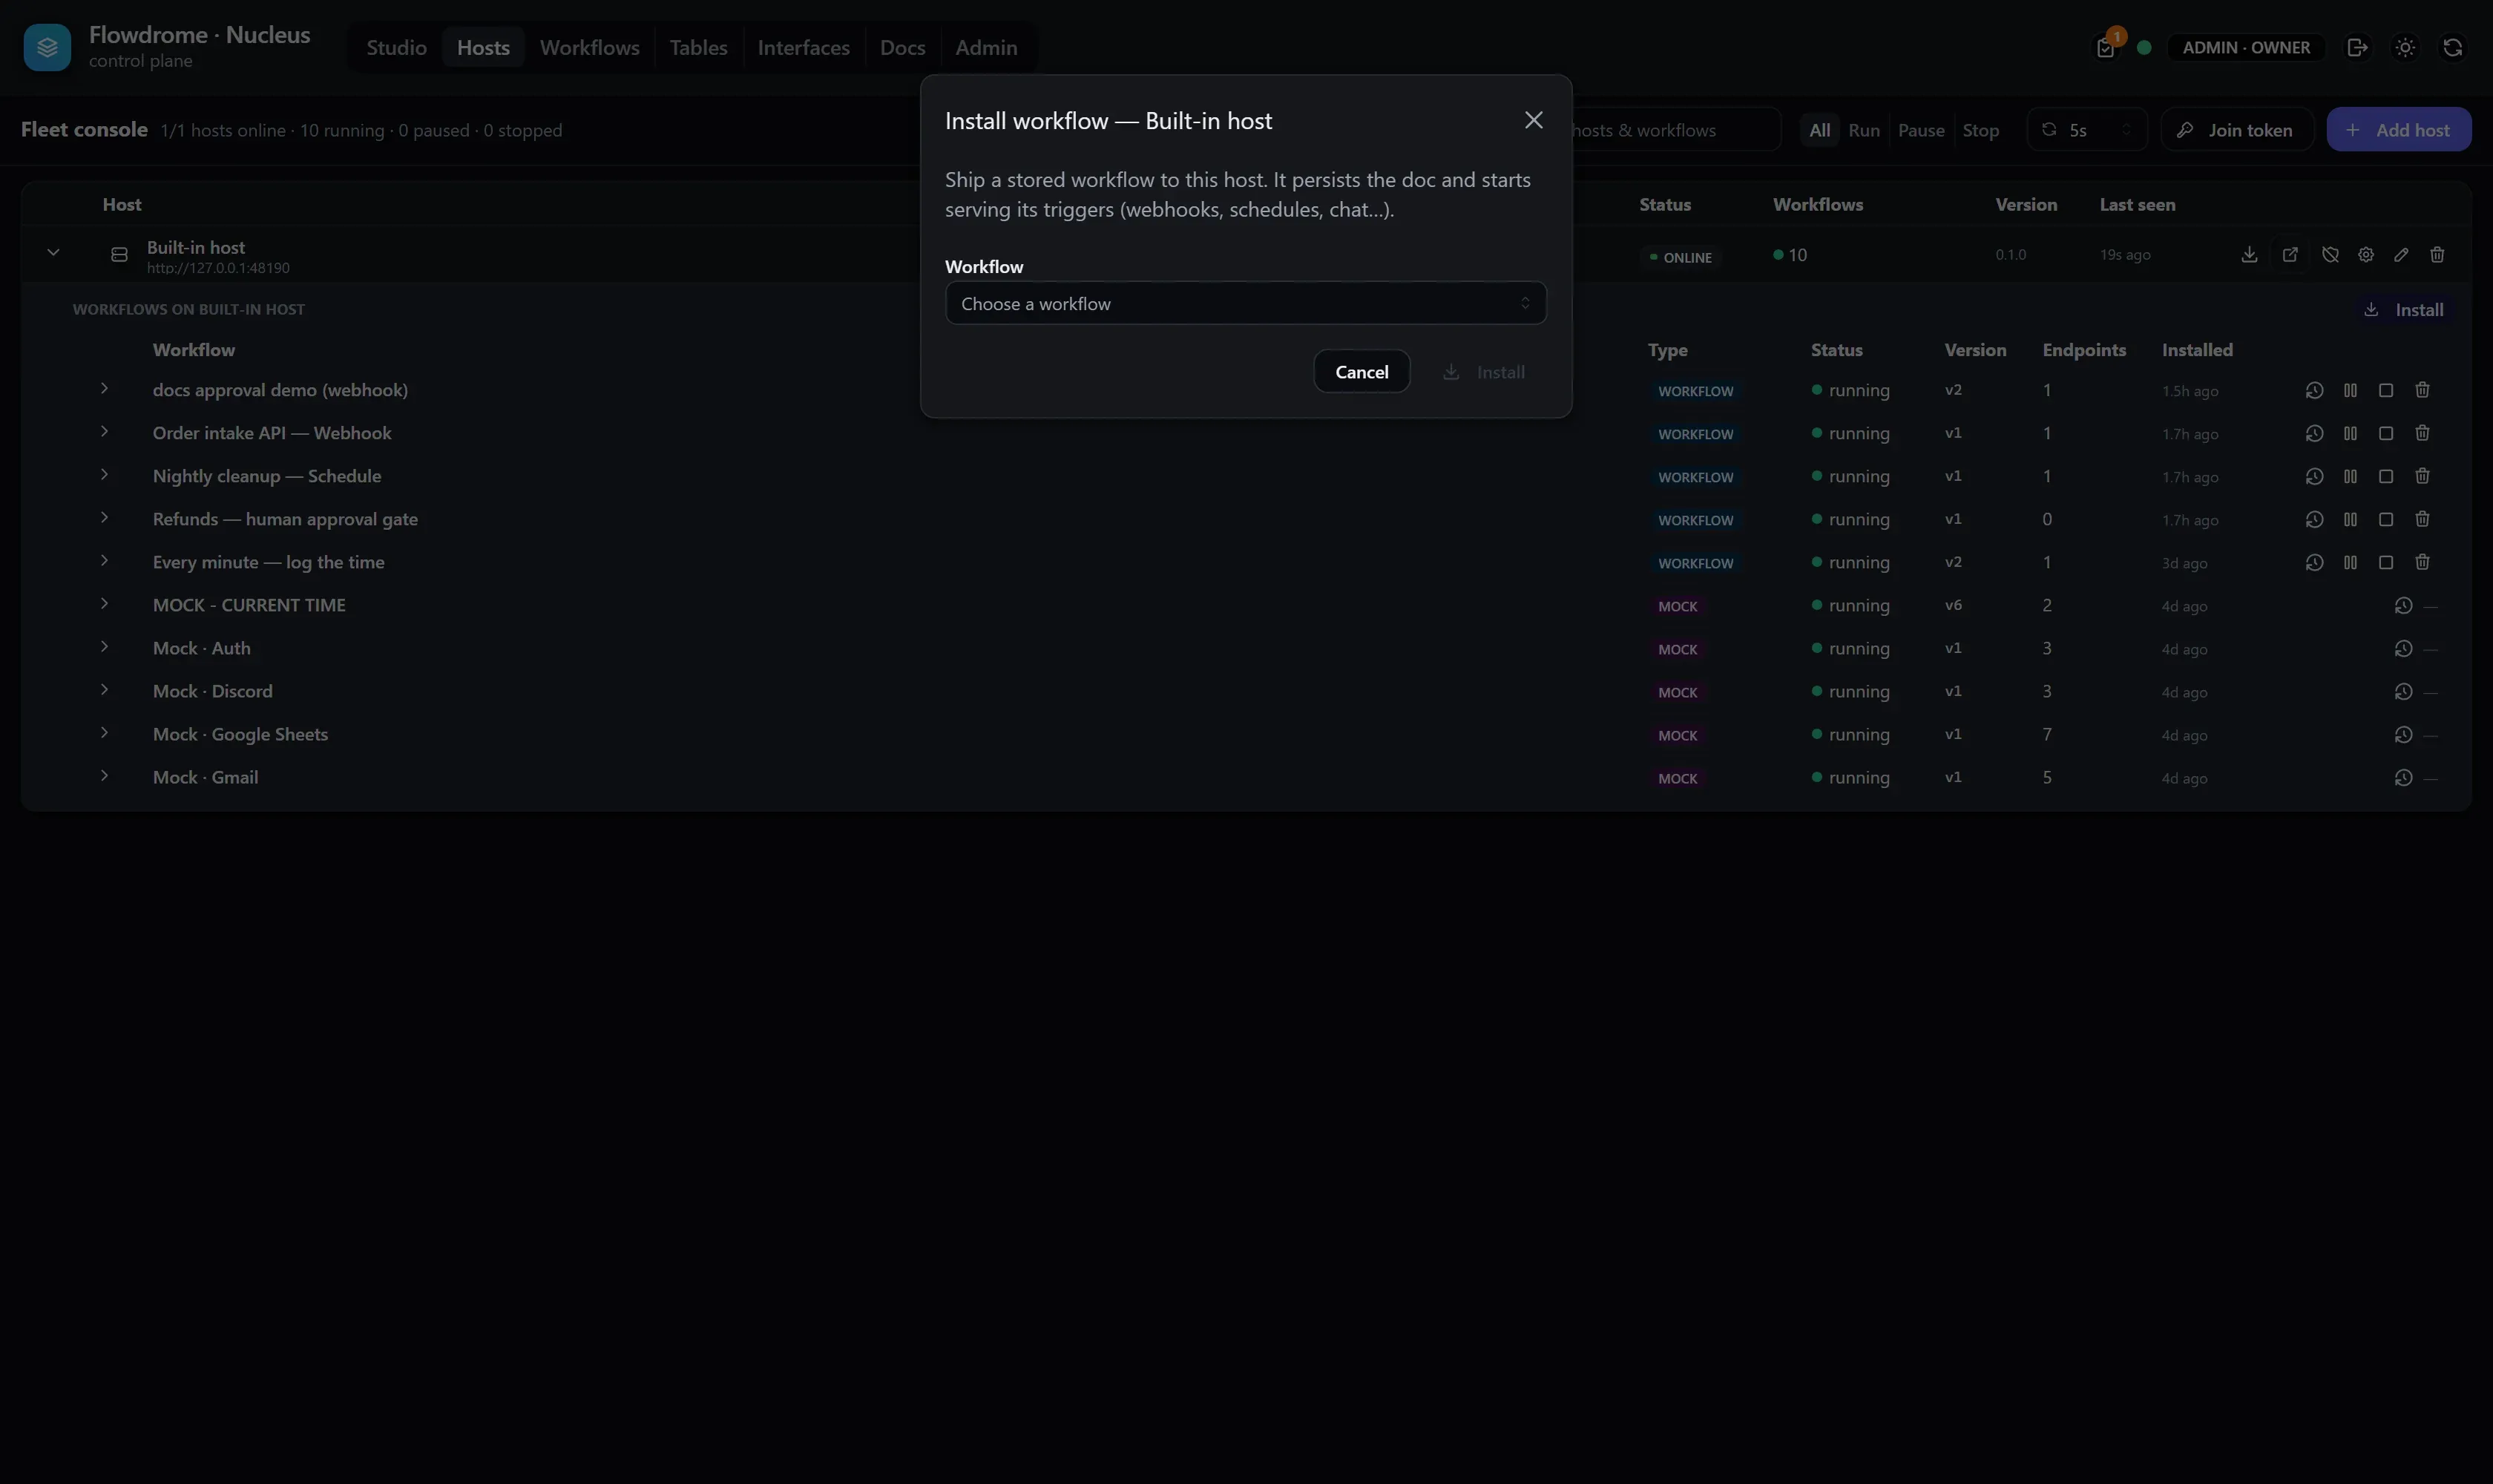The width and height of the screenshot is (2493, 1484).
Task: Click the install download icon on Built-in host row
Action: click(2249, 255)
